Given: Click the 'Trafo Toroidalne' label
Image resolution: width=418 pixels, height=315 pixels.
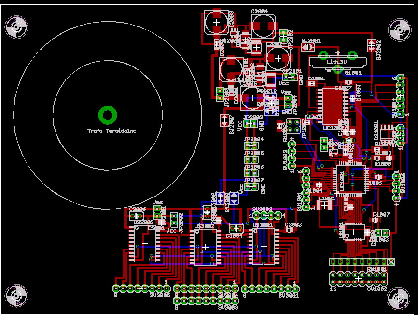Looking at the screenshot, I should coord(111,131).
